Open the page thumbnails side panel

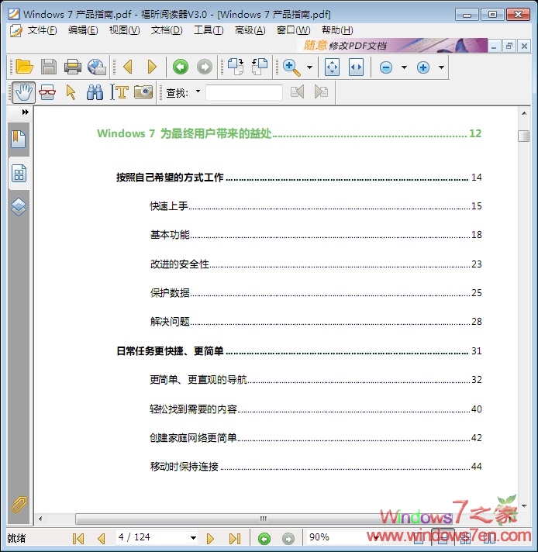pyautogui.click(x=19, y=173)
